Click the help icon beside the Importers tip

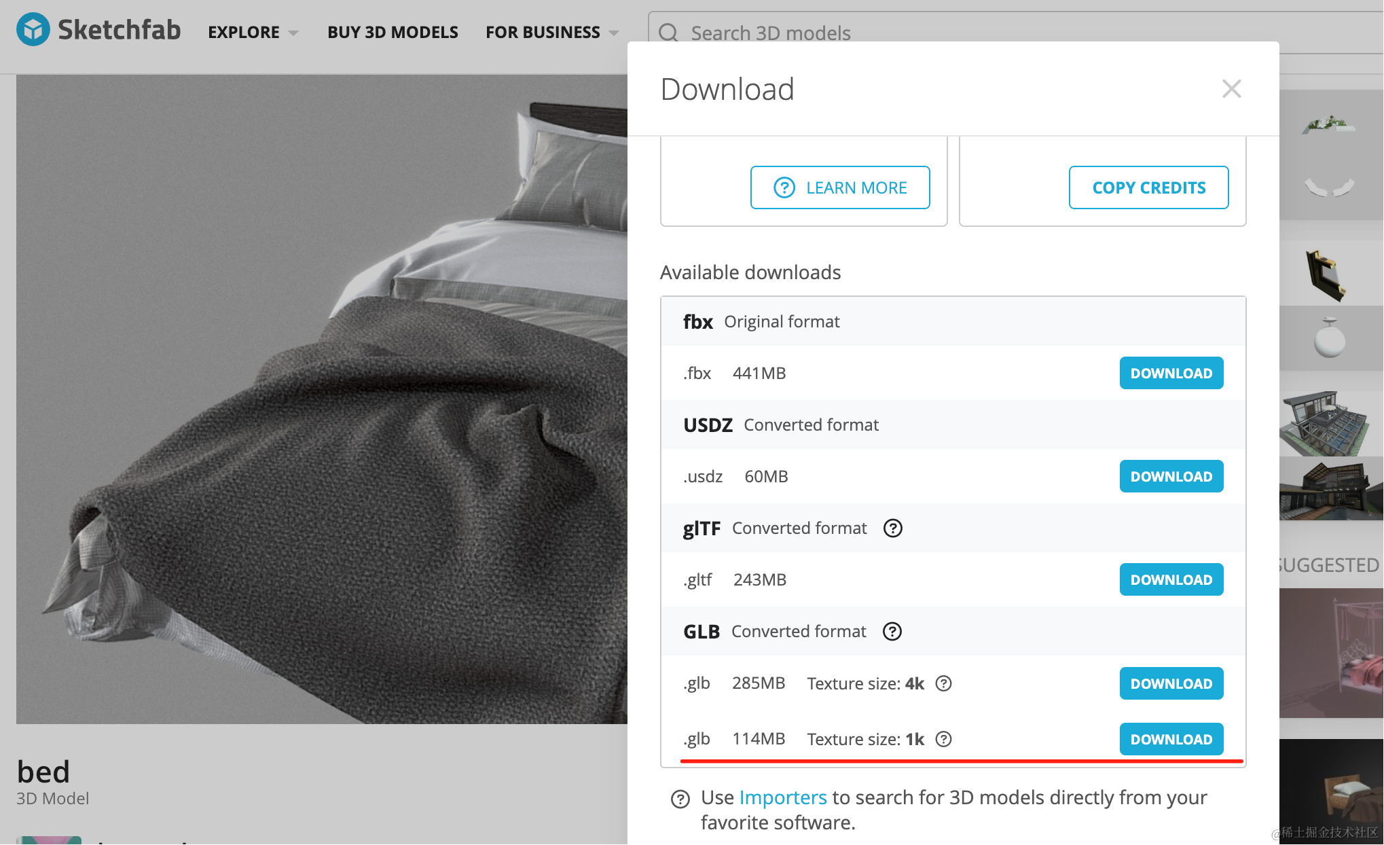tap(680, 799)
